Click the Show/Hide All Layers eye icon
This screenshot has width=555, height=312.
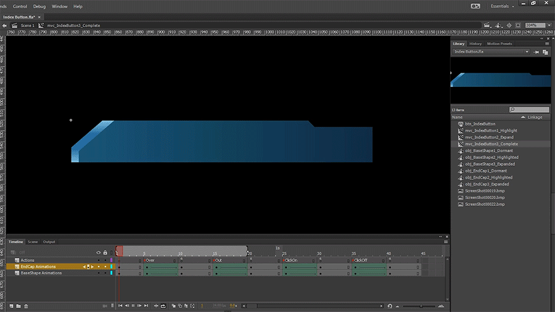(99, 253)
